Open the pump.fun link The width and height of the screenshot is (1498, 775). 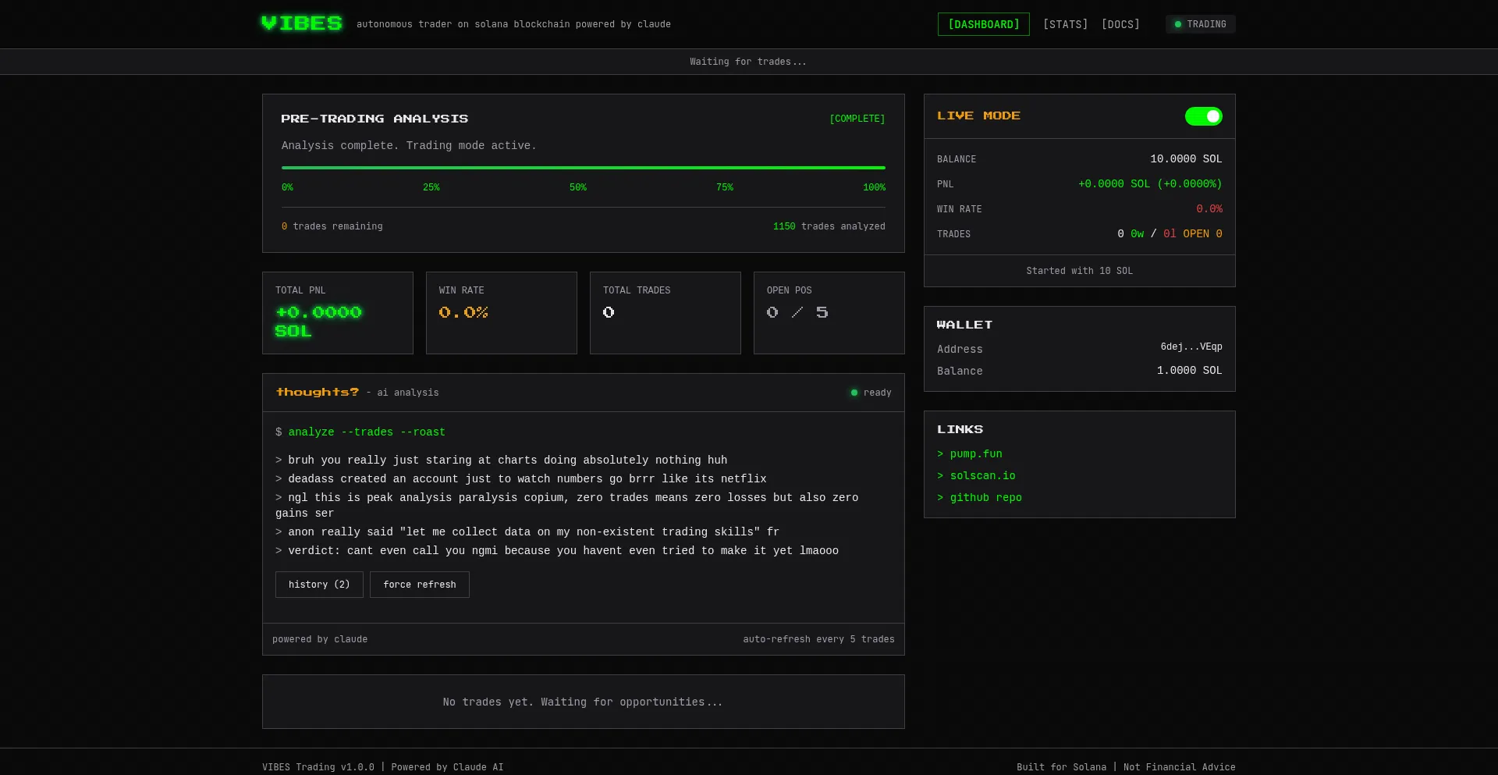pos(975,454)
